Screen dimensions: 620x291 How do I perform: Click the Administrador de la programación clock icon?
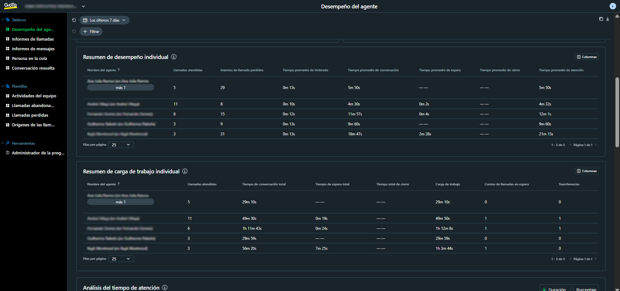pos(8,153)
